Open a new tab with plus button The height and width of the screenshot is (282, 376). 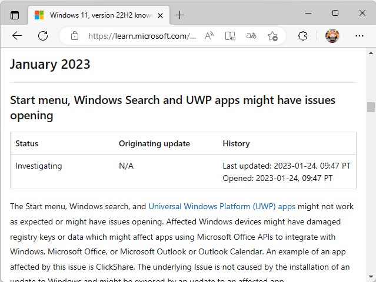pyautogui.click(x=180, y=15)
